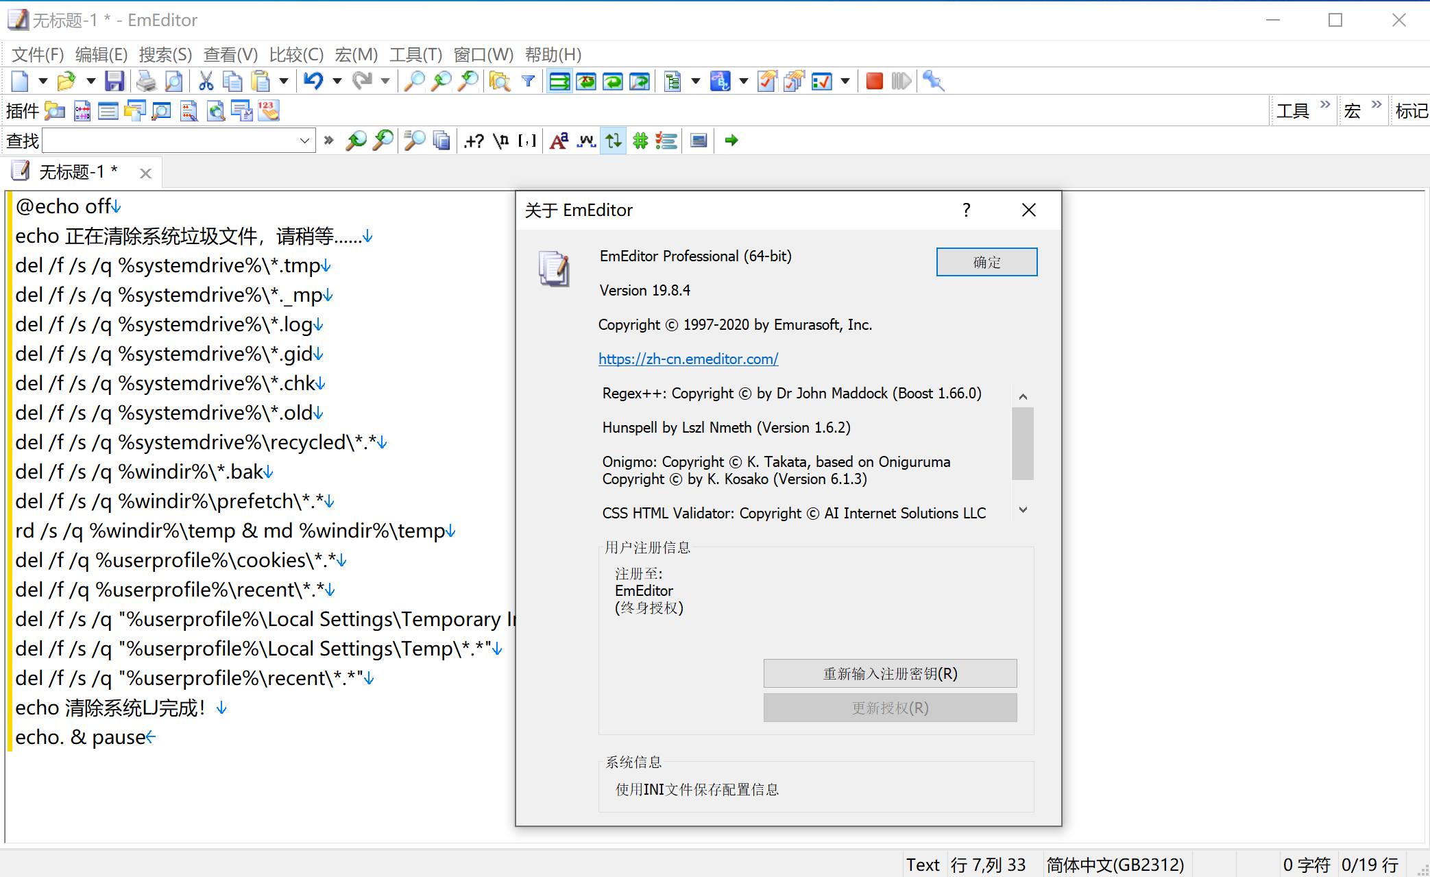Click 简体中文(GB2312) encoding in status bar
The height and width of the screenshot is (877, 1430).
1115,865
